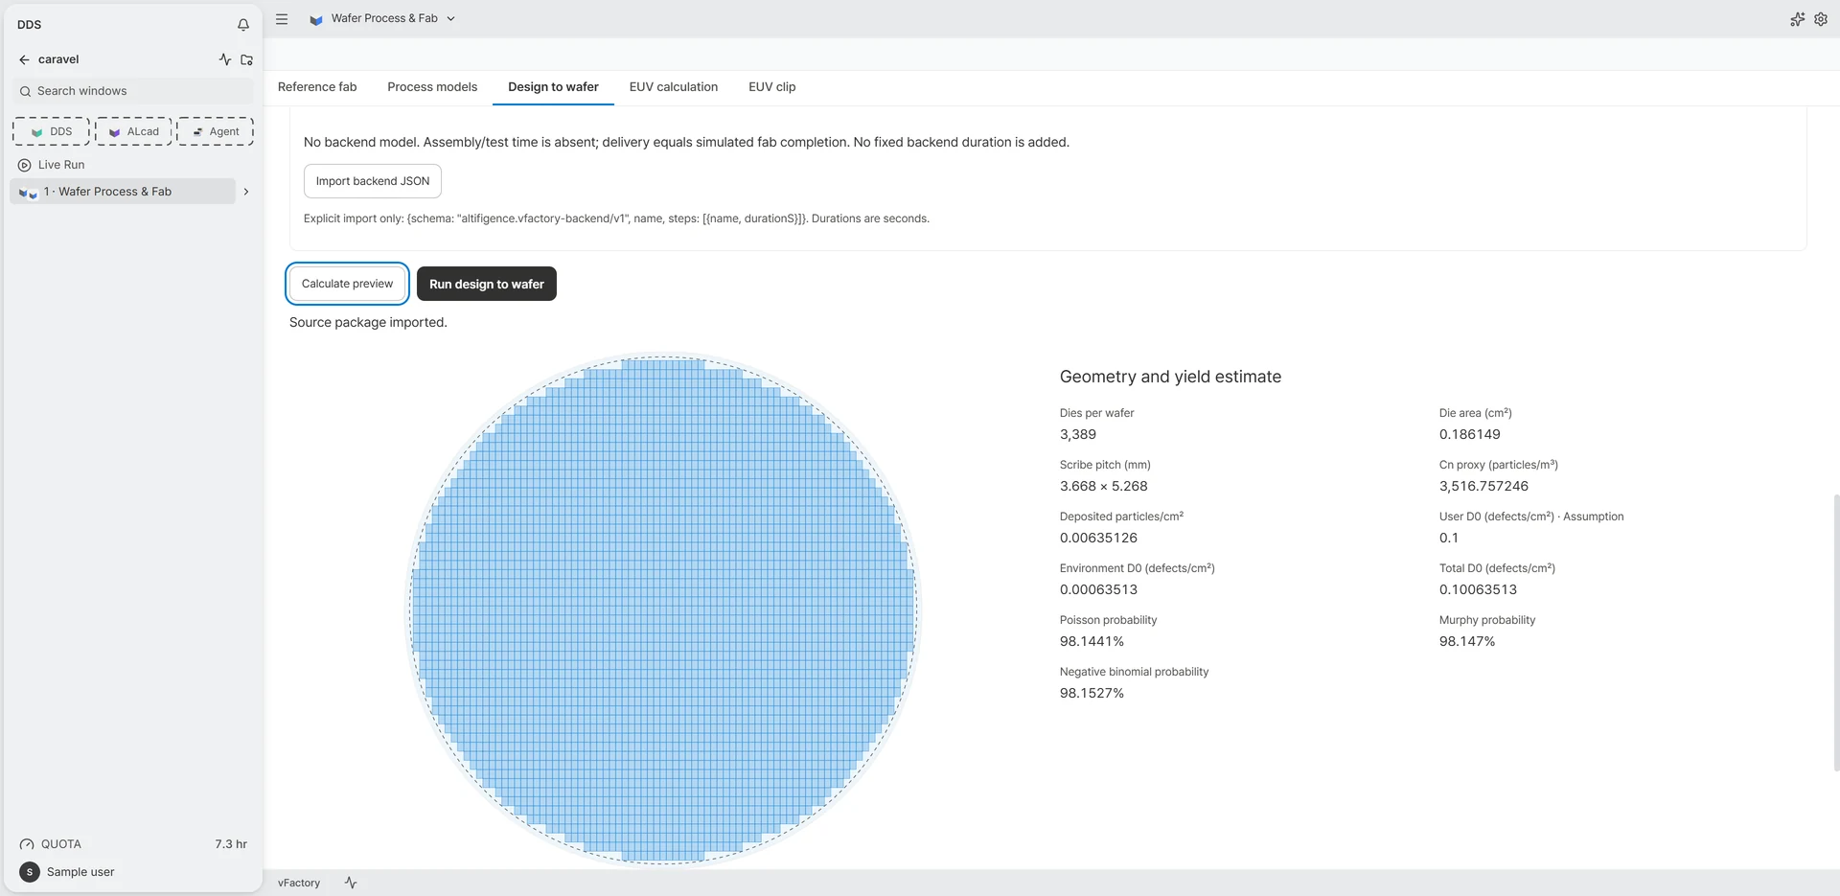Click the Import backend JSON button
The image size is (1840, 896).
coord(373,181)
